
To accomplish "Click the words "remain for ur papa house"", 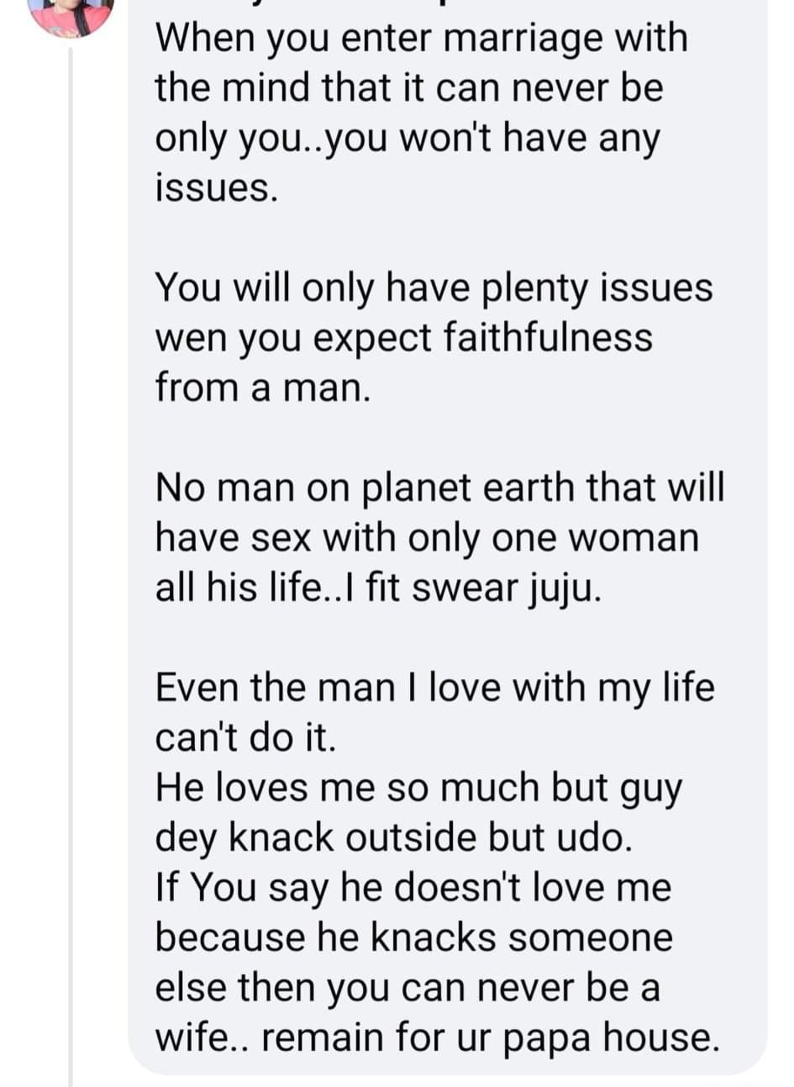I will point(491,1037).
